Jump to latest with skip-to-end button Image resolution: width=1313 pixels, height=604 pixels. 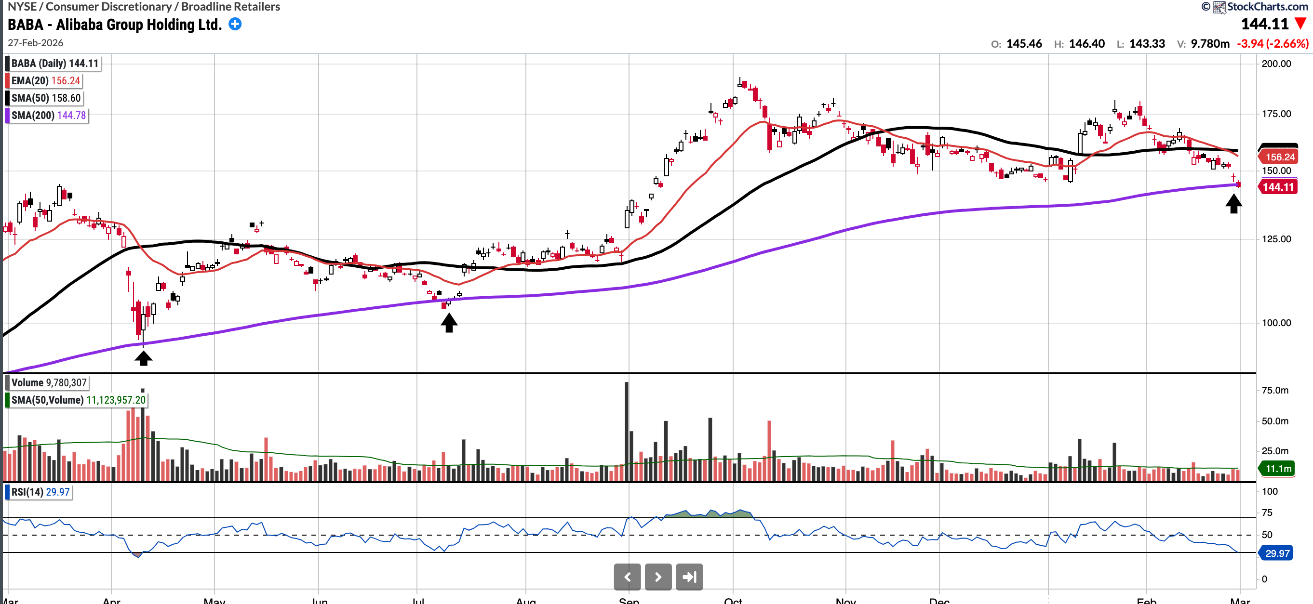pos(689,577)
